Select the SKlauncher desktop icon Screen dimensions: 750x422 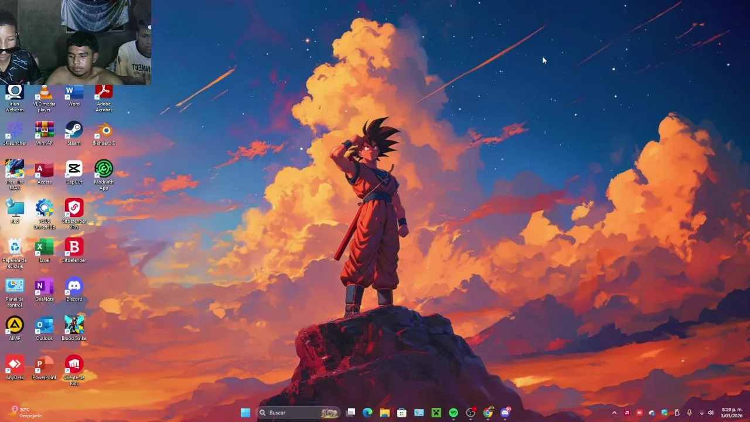pyautogui.click(x=15, y=134)
